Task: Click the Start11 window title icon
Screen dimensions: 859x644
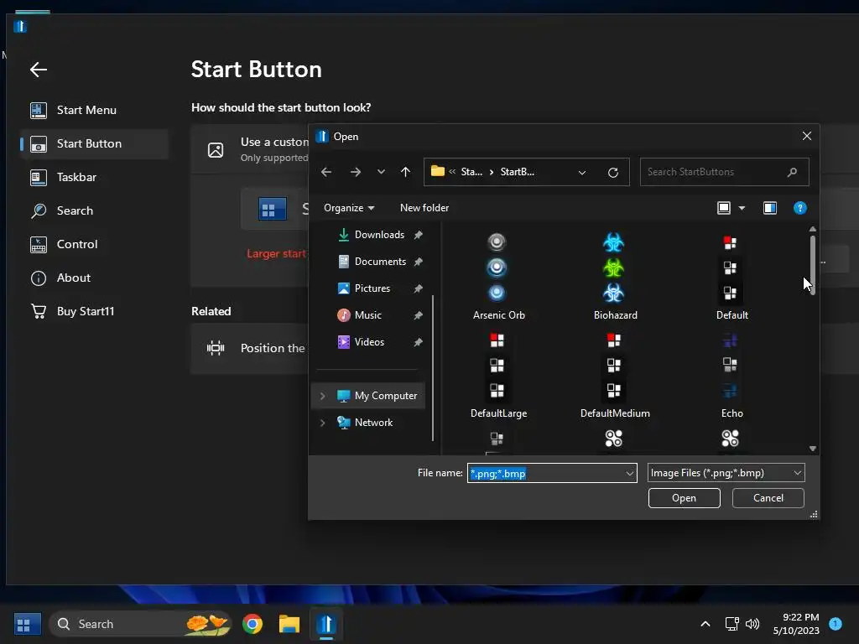Action: [x=20, y=27]
